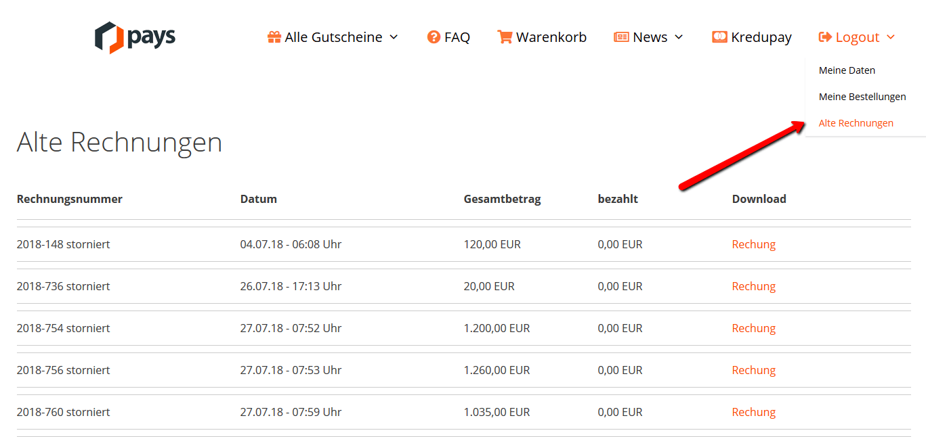The height and width of the screenshot is (437, 926).
Task: Open Meine Bestellungen menu entry
Action: coord(862,97)
